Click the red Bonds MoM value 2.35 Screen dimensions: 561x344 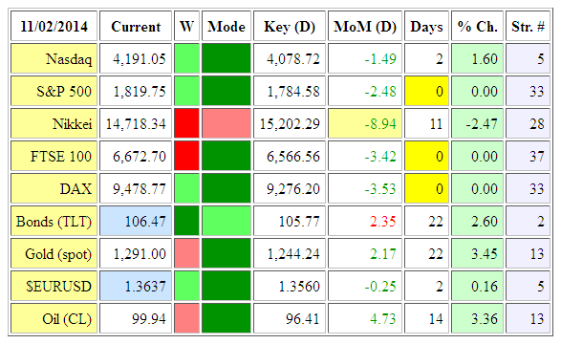[365, 221]
